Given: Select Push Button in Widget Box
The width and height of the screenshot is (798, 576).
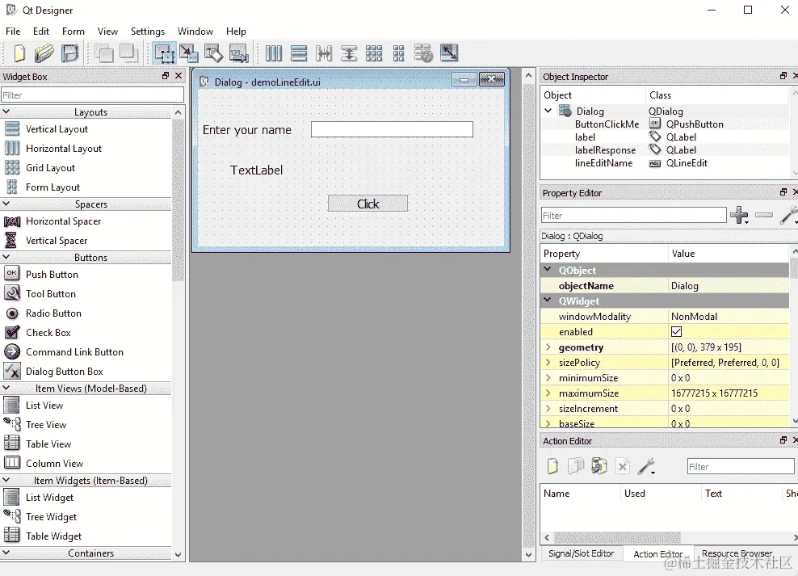Looking at the screenshot, I should [52, 274].
